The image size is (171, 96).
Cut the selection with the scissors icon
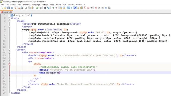26,8
